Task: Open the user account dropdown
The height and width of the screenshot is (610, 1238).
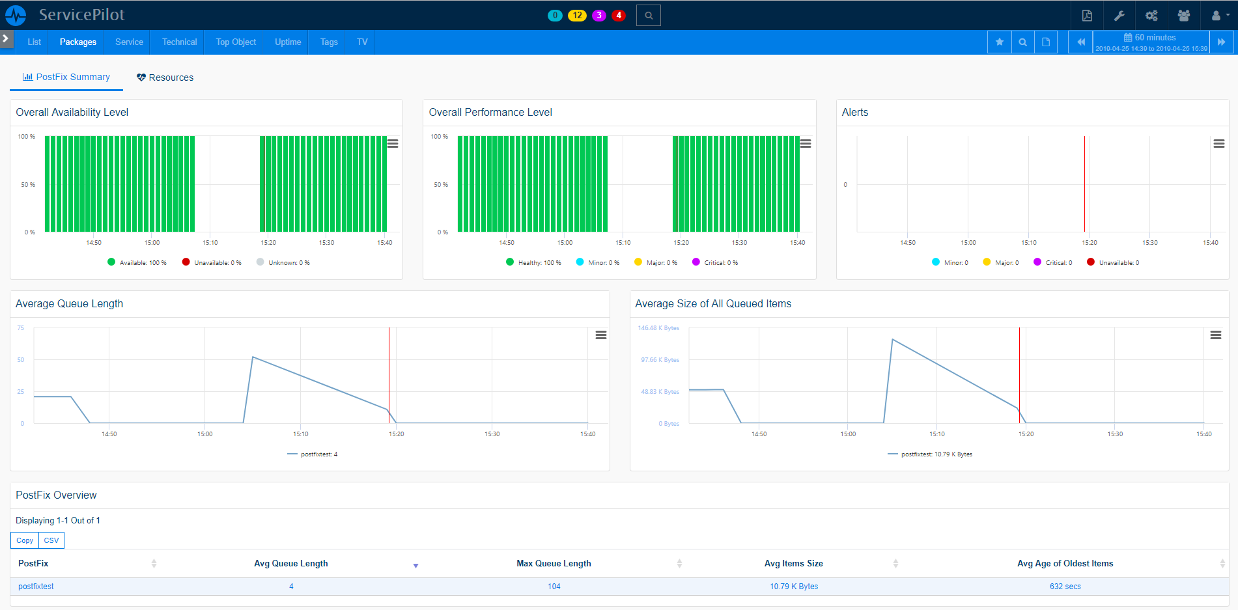Action: click(1218, 16)
